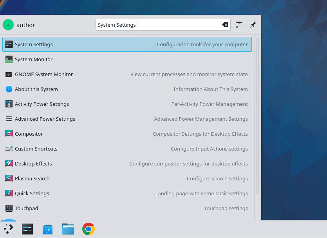Click 'Landing page with some basic settings'
Screen dimensions: 327x238
point(201,194)
